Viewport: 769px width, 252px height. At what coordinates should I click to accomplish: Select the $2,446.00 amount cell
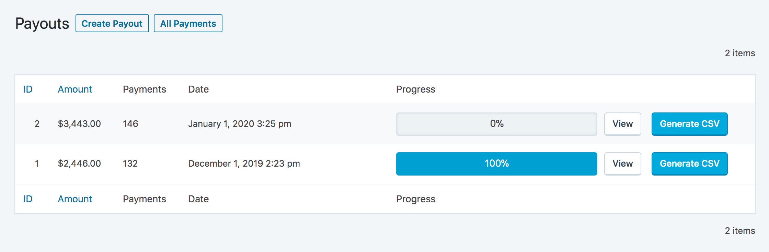79,164
